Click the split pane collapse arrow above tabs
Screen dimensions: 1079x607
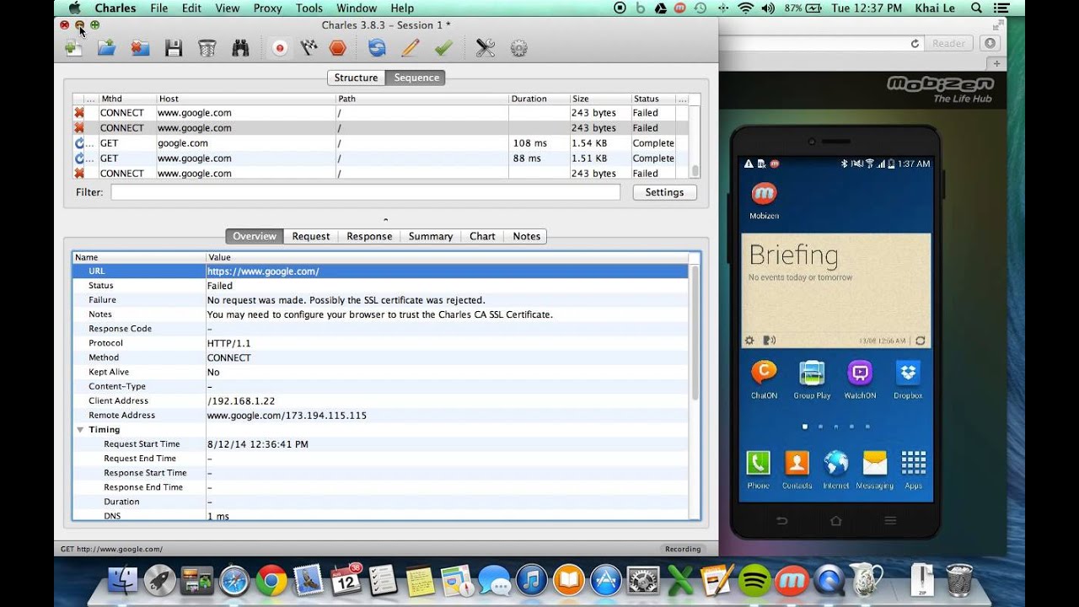[x=386, y=218]
